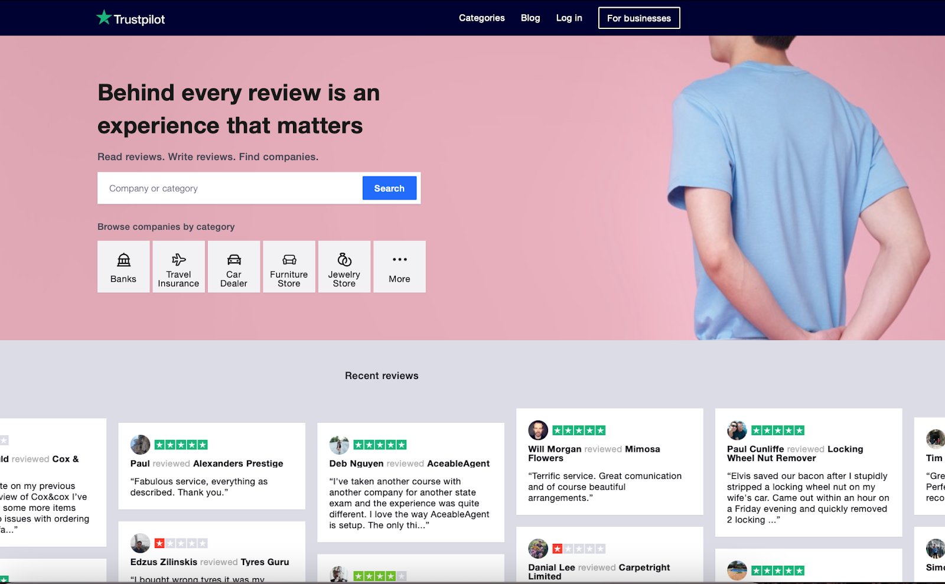Open the Furniture Store category tile

tap(289, 266)
